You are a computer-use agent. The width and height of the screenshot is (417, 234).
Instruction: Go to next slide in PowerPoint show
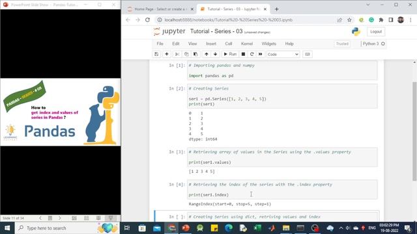click(x=59, y=218)
